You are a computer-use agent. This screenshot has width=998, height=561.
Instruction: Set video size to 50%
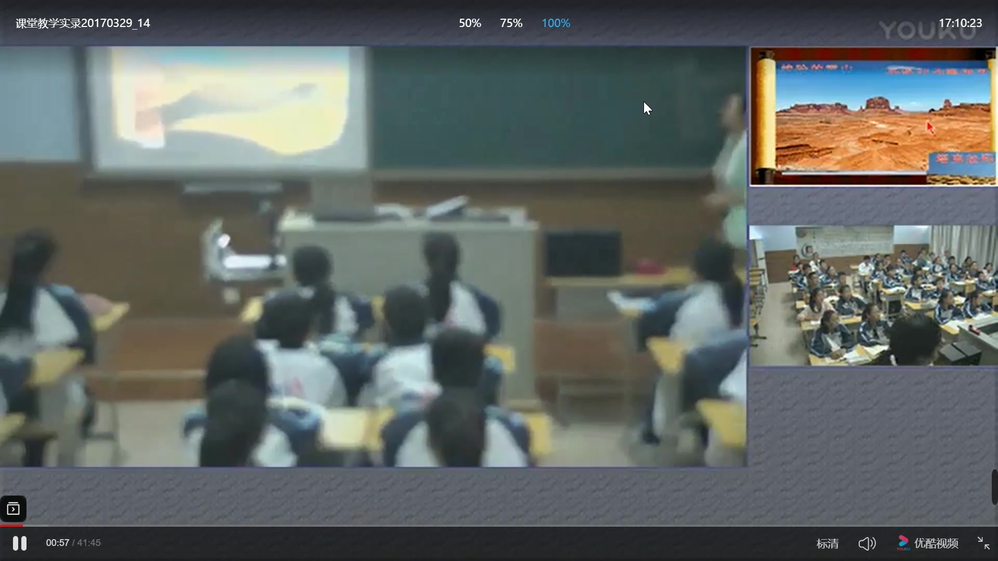(469, 23)
